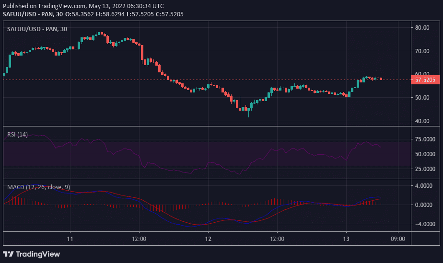
Task: Click the 0.0000 MACD scale label
Action: [425, 205]
